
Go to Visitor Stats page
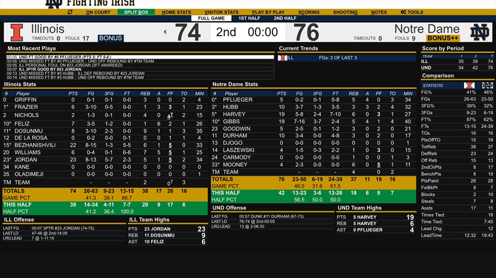221,12
